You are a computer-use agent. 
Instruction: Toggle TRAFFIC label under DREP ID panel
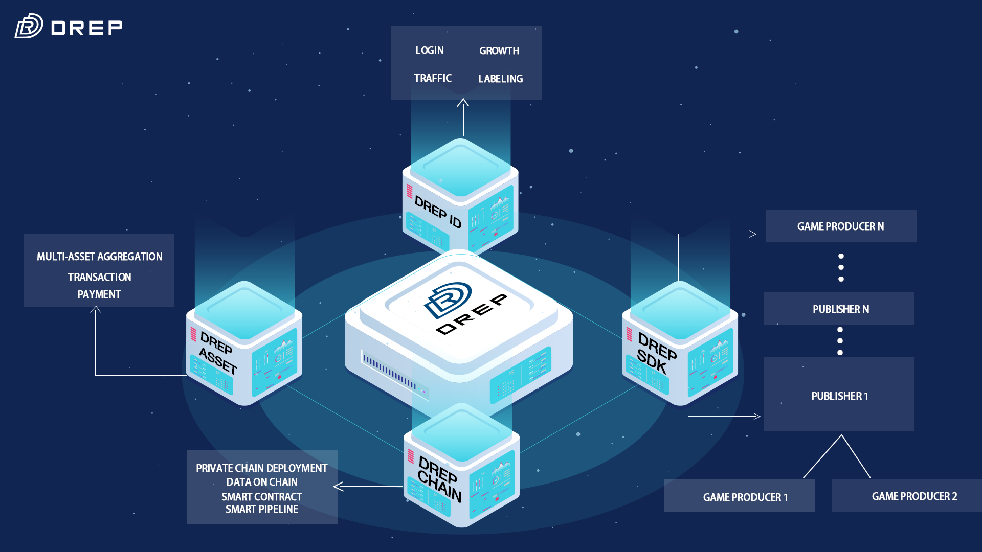pos(432,79)
